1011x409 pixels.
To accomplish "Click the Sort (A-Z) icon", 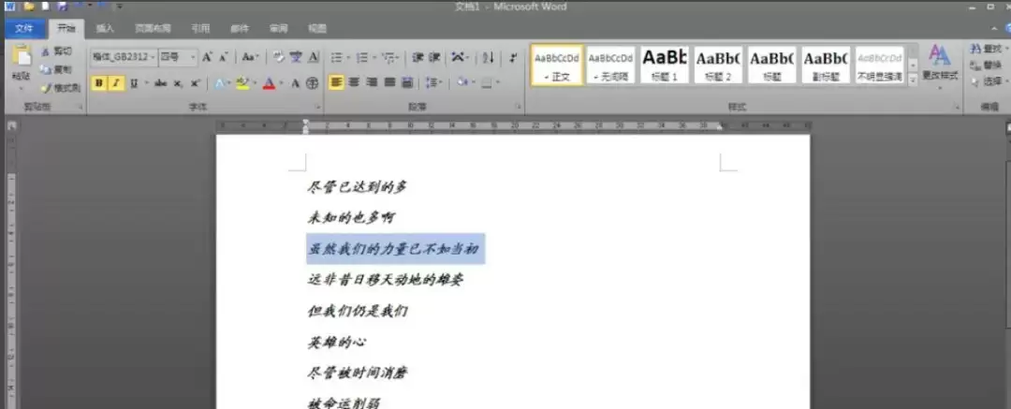I will pyautogui.click(x=488, y=57).
